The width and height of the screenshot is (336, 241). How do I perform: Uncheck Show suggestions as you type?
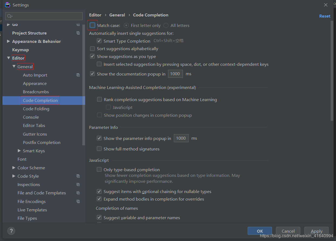(x=93, y=57)
